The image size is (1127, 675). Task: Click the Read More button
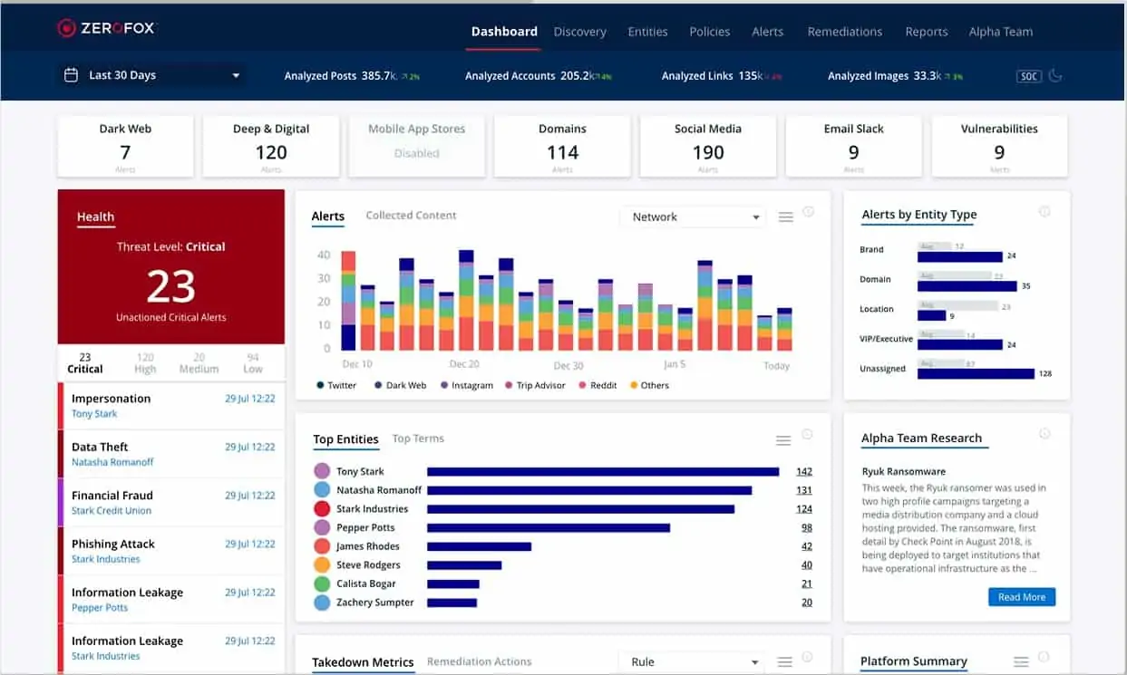pos(1021,597)
